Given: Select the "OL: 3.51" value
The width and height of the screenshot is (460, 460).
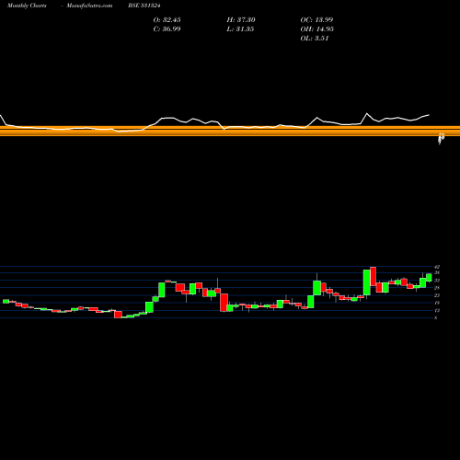Looking at the screenshot, I should tap(315, 39).
